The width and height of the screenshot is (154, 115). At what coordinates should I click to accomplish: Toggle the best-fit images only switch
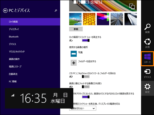[86, 87]
